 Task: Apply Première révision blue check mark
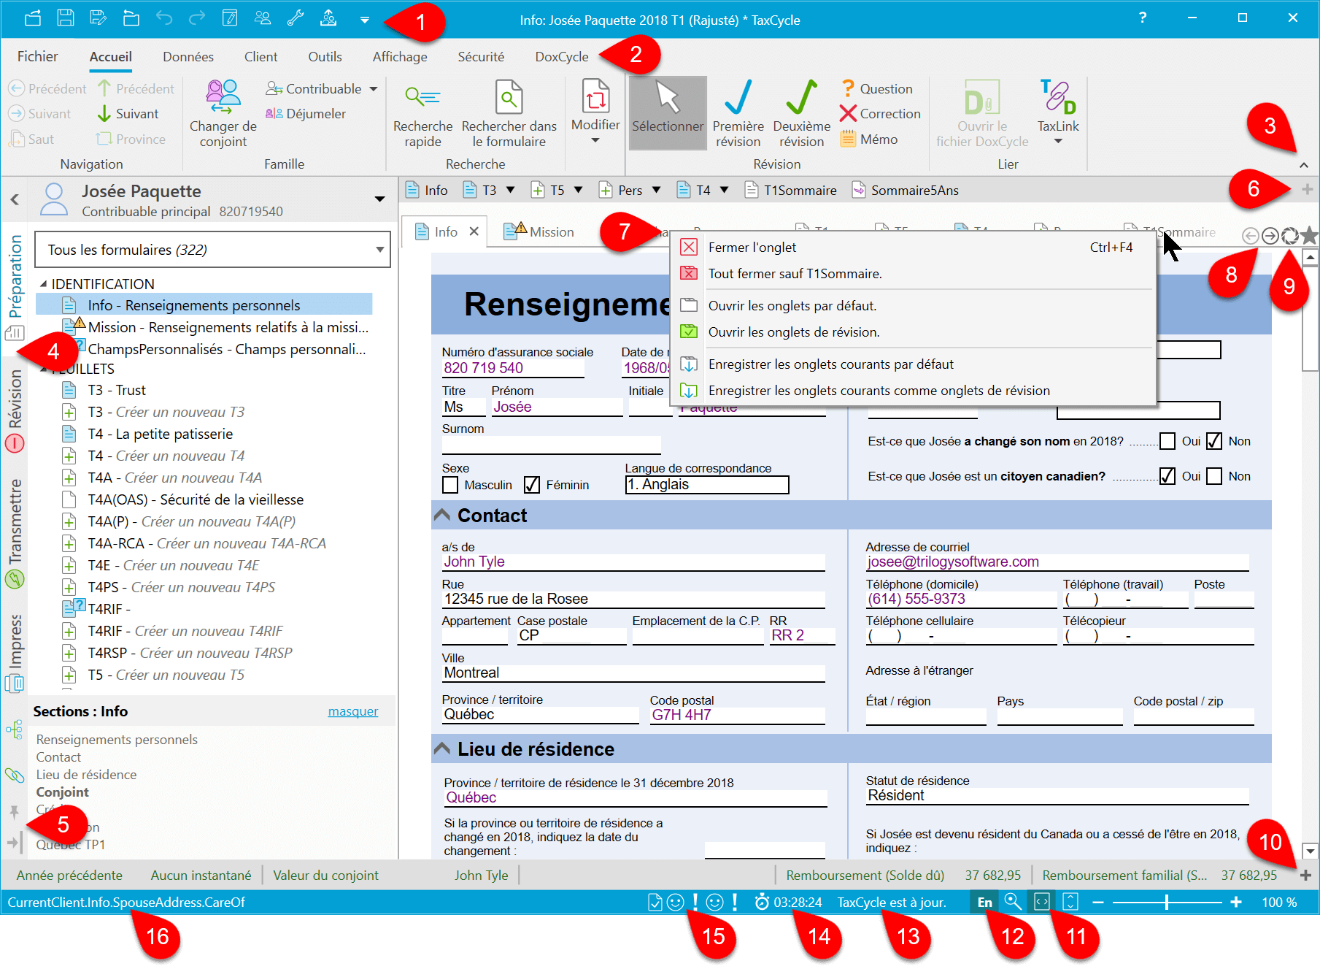(x=738, y=113)
